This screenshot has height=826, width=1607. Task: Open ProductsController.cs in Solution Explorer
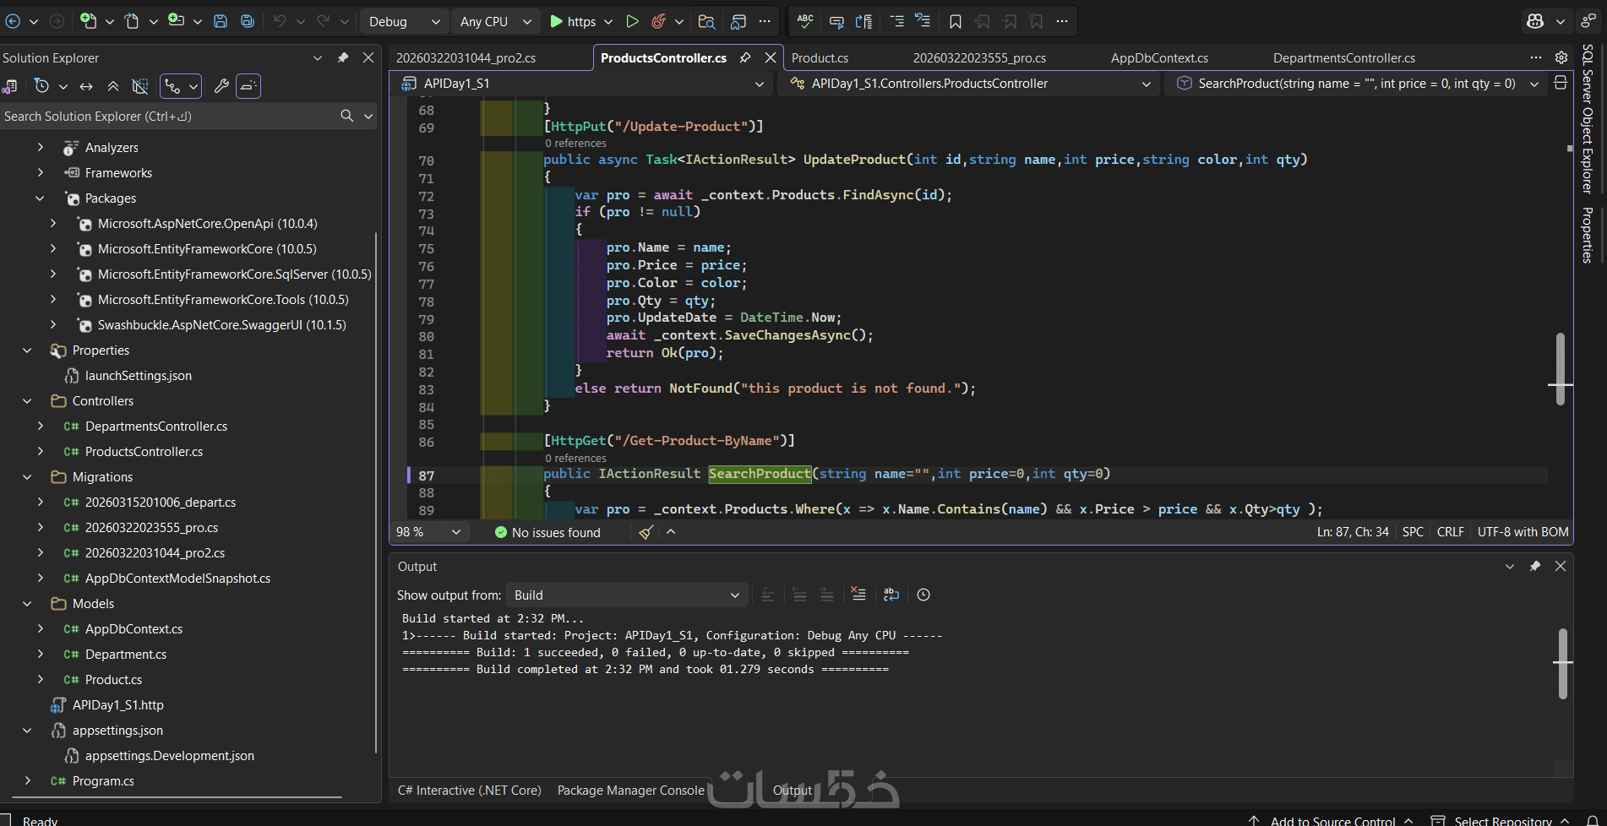[144, 452]
